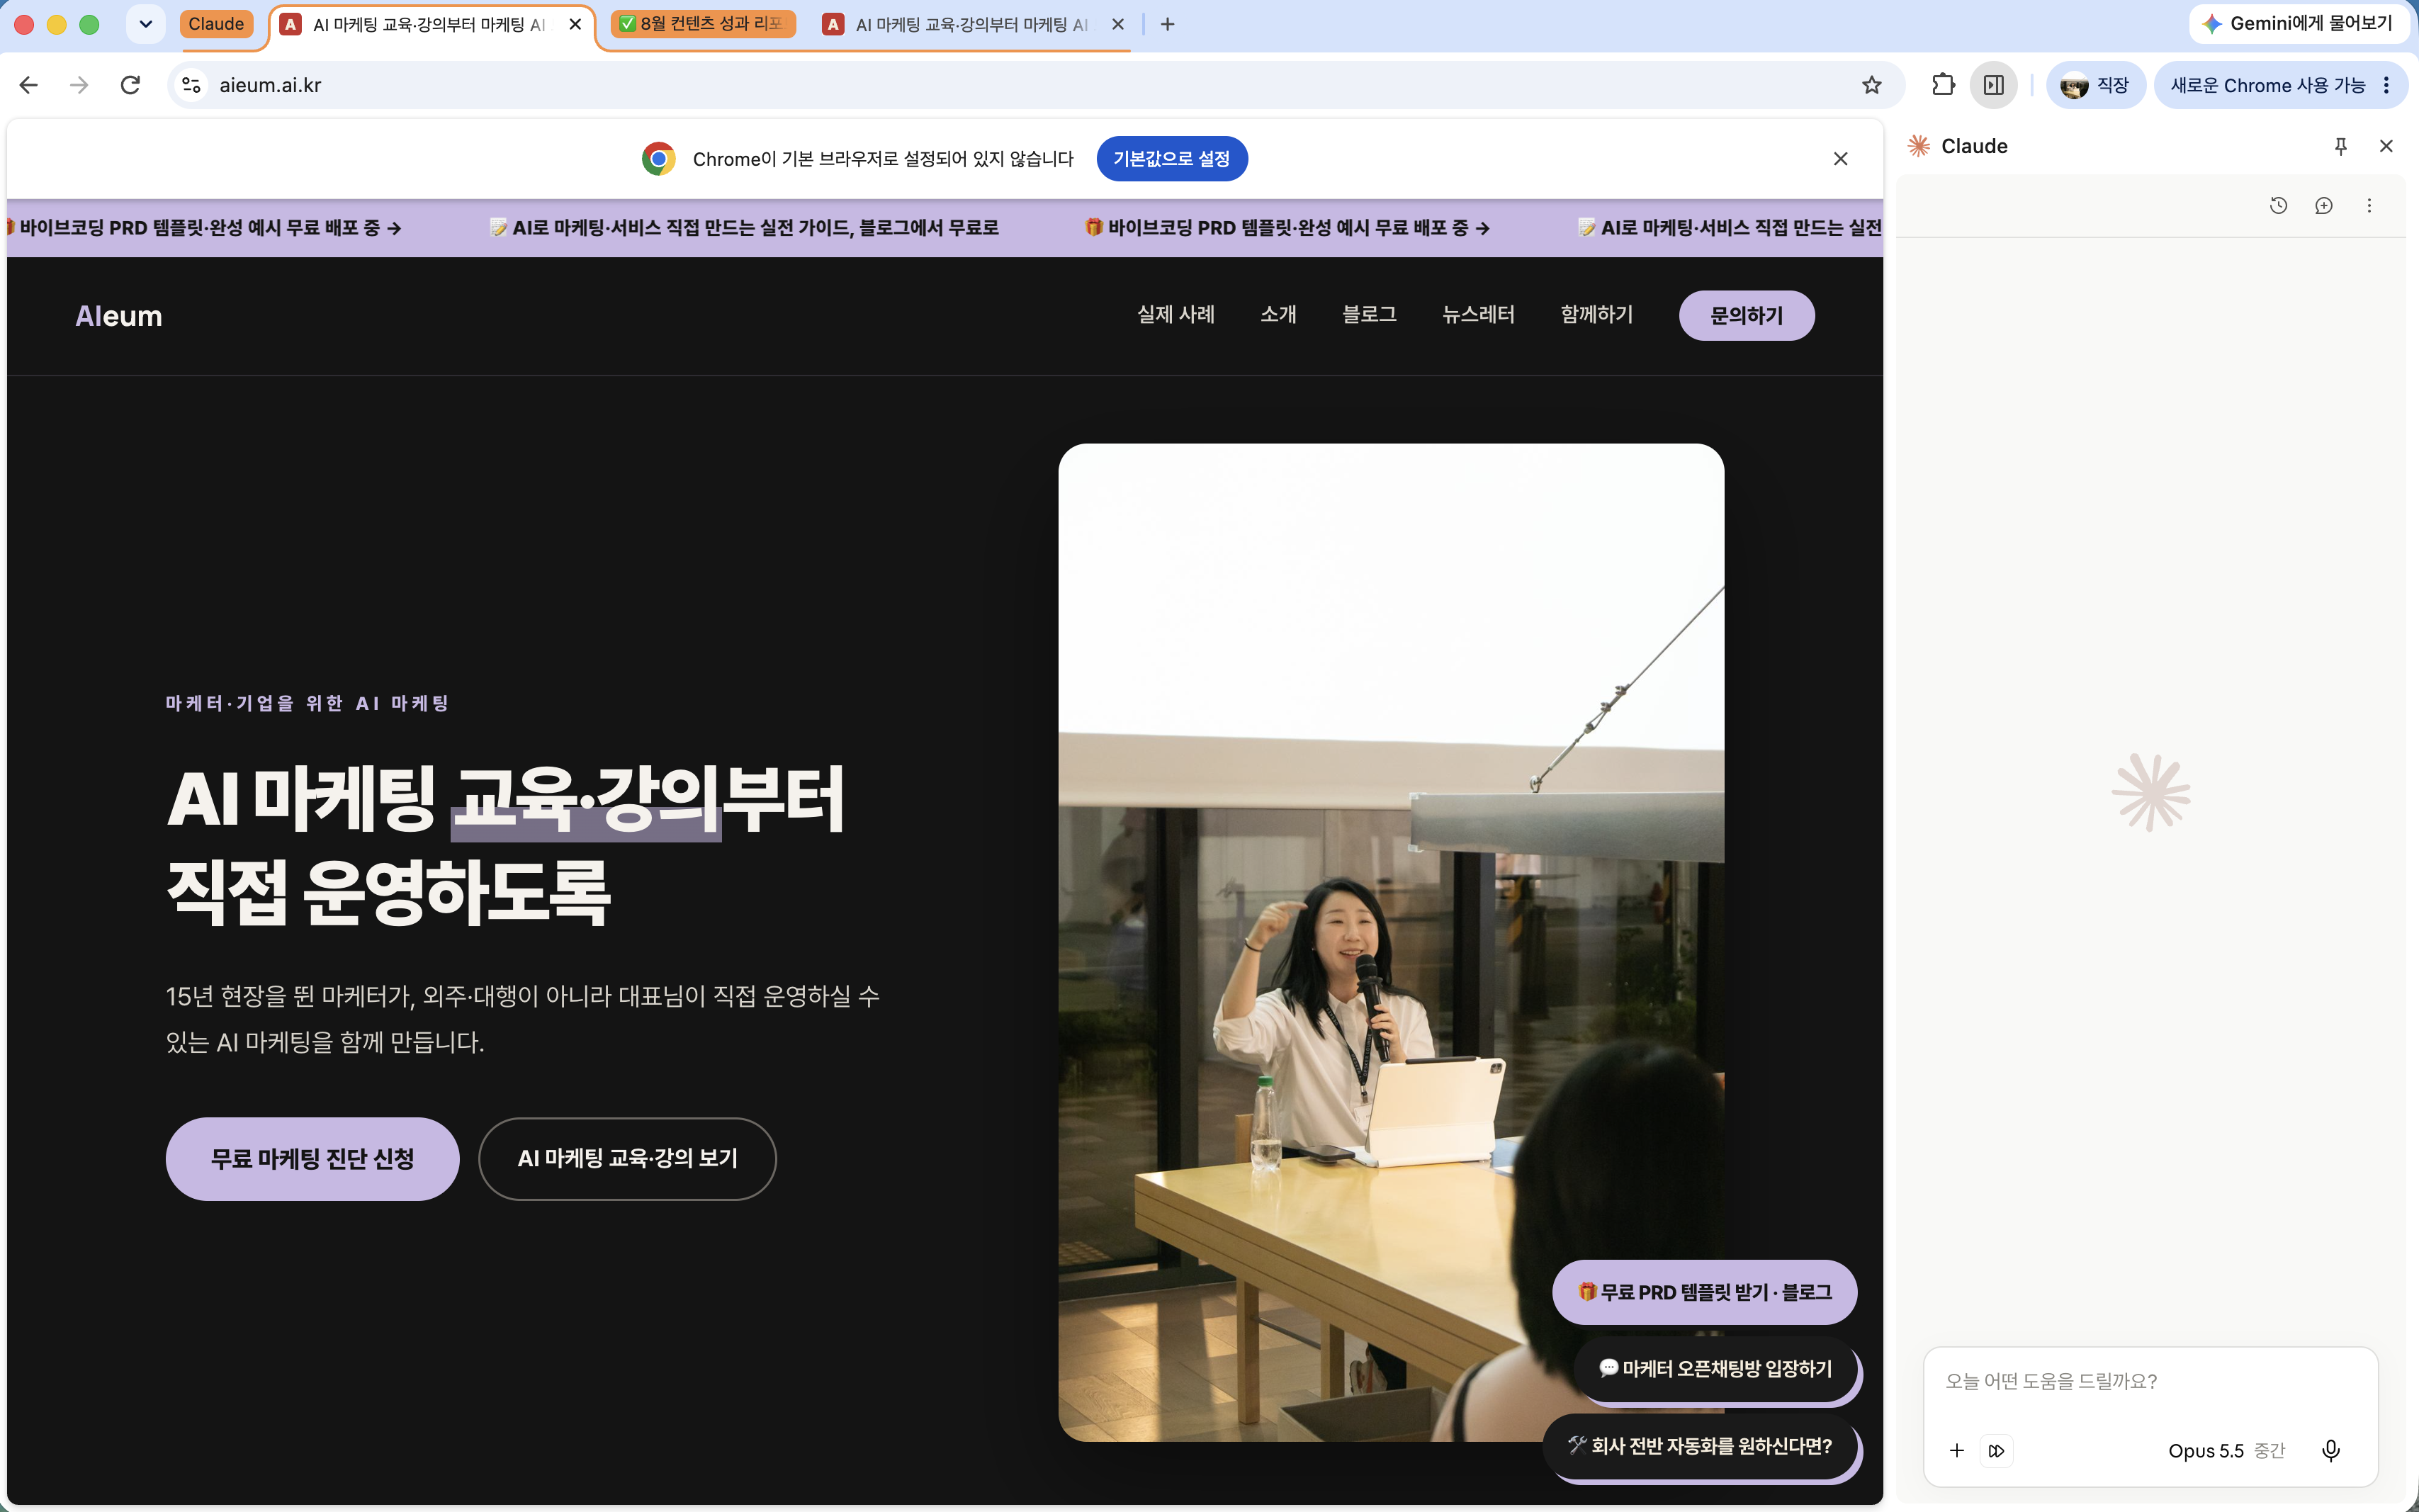Open 소개 nav menu
2419x1512 pixels.
[x=1278, y=315]
